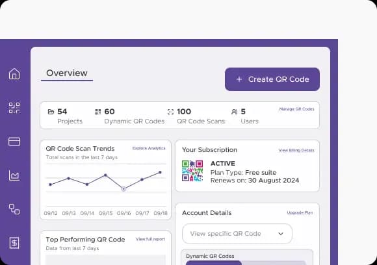Screen dimensions: 377x265
Task: Click the 09/15 data point on chart
Action: (x=105, y=175)
